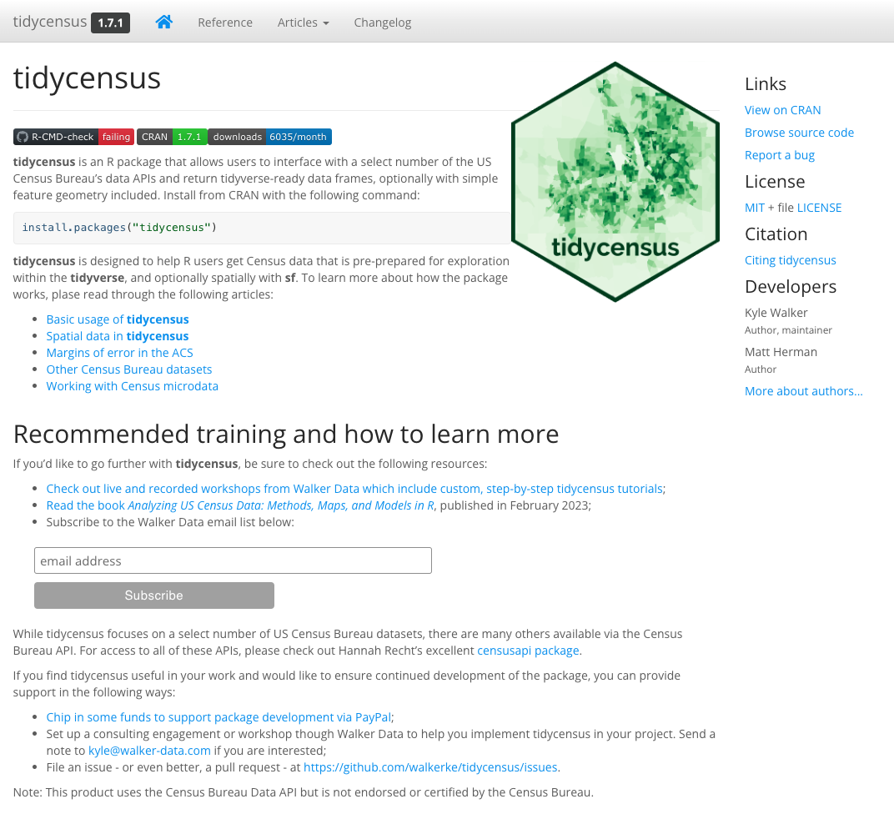Screen dimensions: 894x819
Task: Click the CRAN 1.7.1 badge
Action: (171, 137)
